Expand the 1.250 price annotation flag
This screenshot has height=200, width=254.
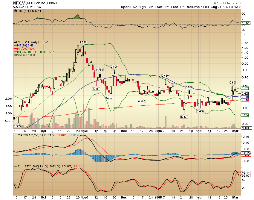coord(83,42)
